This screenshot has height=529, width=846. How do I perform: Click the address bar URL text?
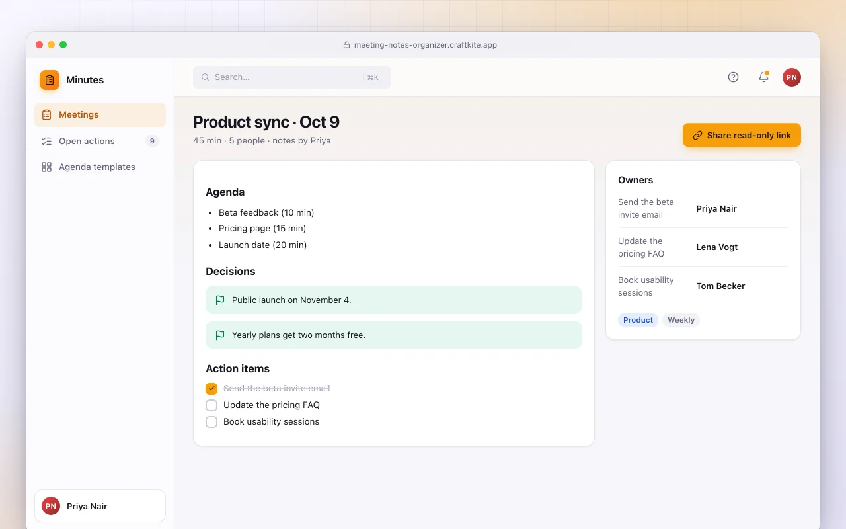426,45
